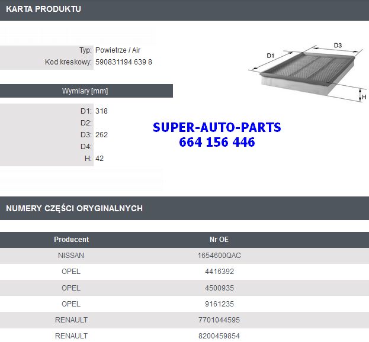Select the OPEL cell beside 4416392
Screen dimensions: 369x342
click(71, 272)
